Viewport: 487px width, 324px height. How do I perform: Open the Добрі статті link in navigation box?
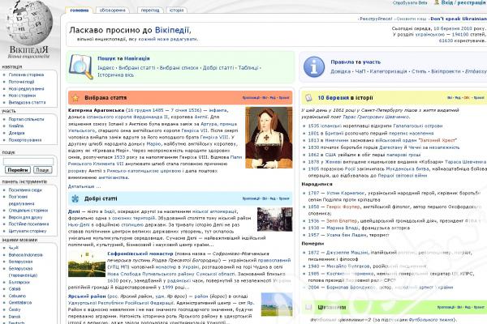click(x=218, y=68)
